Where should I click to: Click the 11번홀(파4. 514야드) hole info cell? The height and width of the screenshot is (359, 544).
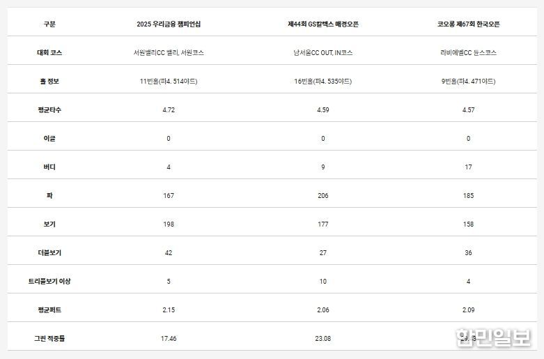[169, 82]
